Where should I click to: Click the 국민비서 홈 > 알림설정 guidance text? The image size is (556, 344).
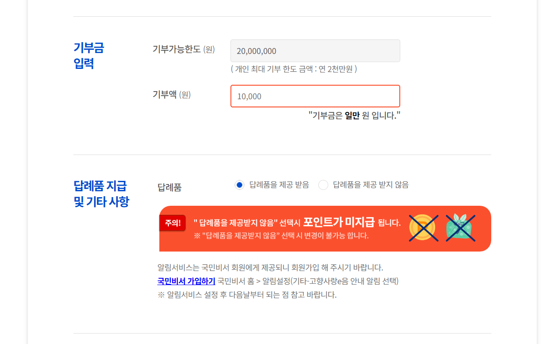[308, 281]
